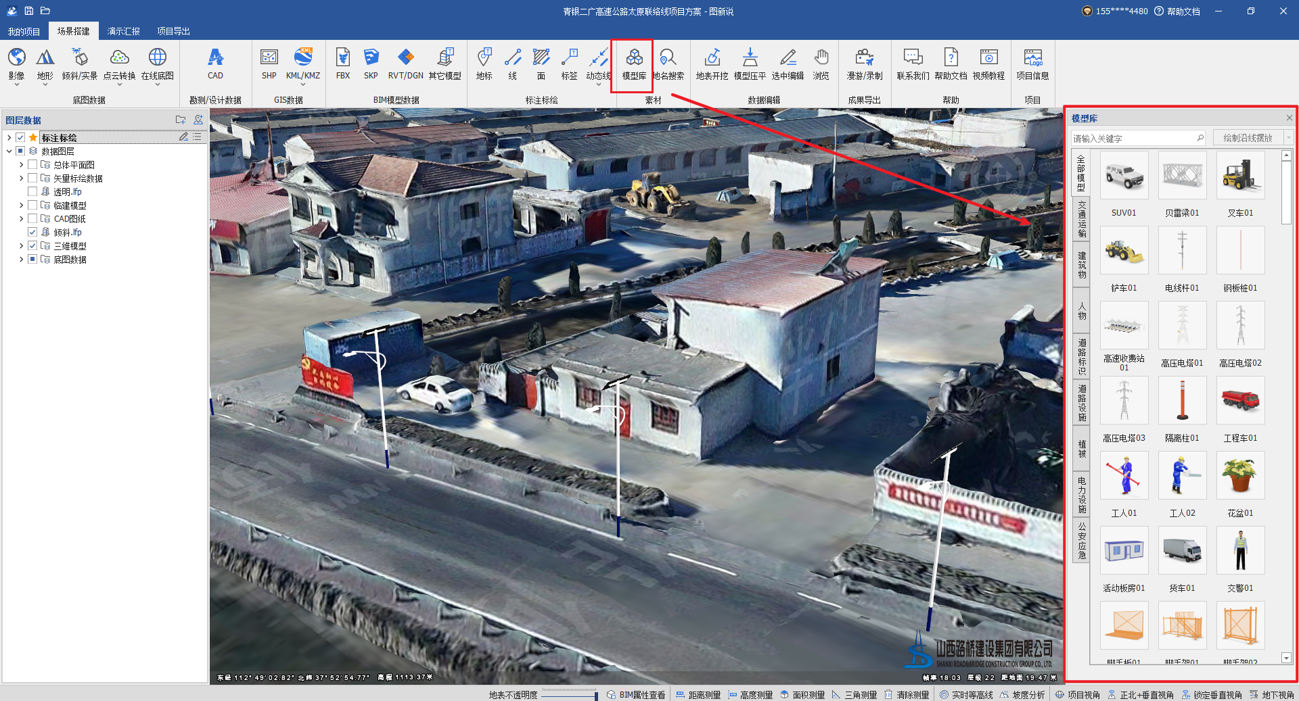The height and width of the screenshot is (701, 1299).
Task: Collapse the 数据图层 tree node
Action: pos(9,151)
